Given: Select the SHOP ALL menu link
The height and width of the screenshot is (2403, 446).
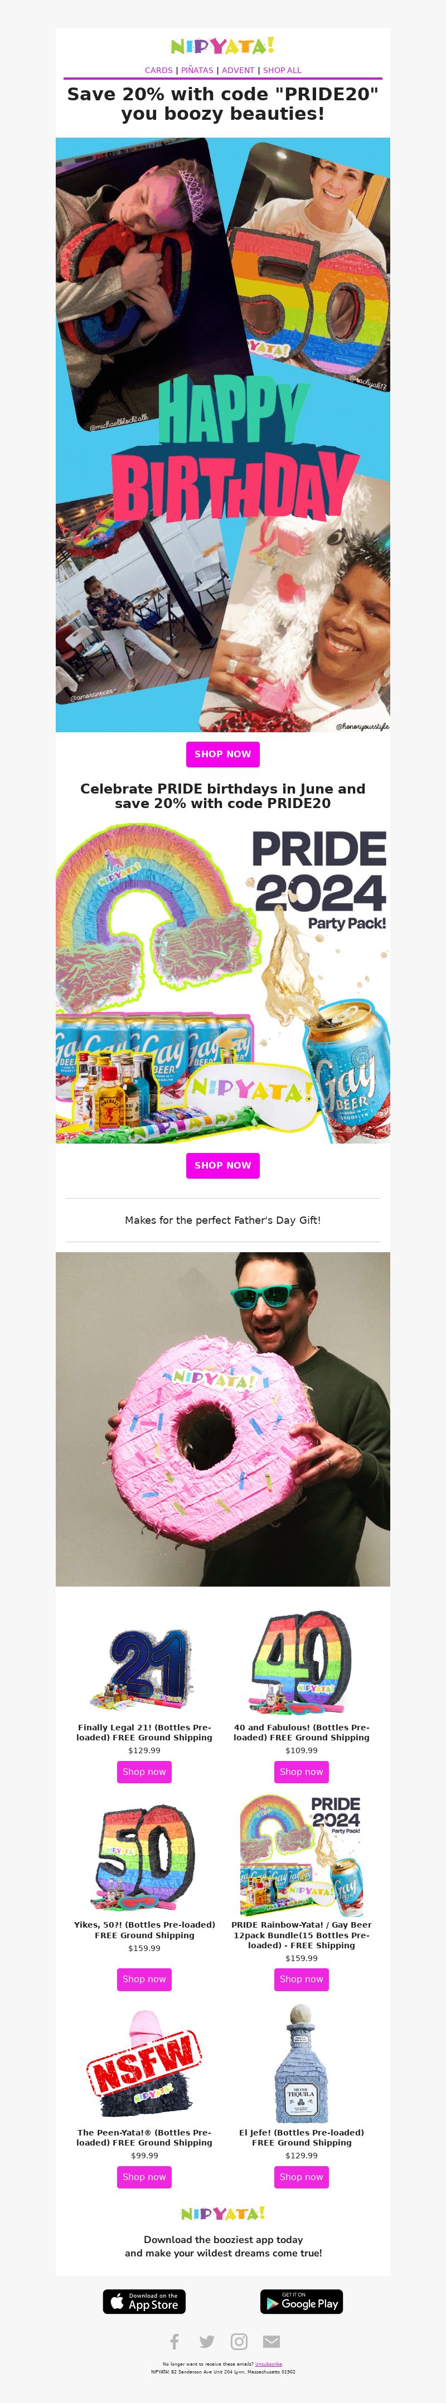Looking at the screenshot, I should (x=282, y=70).
